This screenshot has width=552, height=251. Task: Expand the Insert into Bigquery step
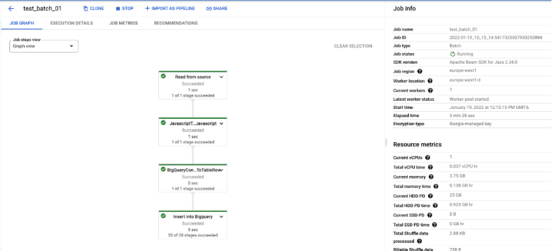pyautogui.click(x=221, y=216)
